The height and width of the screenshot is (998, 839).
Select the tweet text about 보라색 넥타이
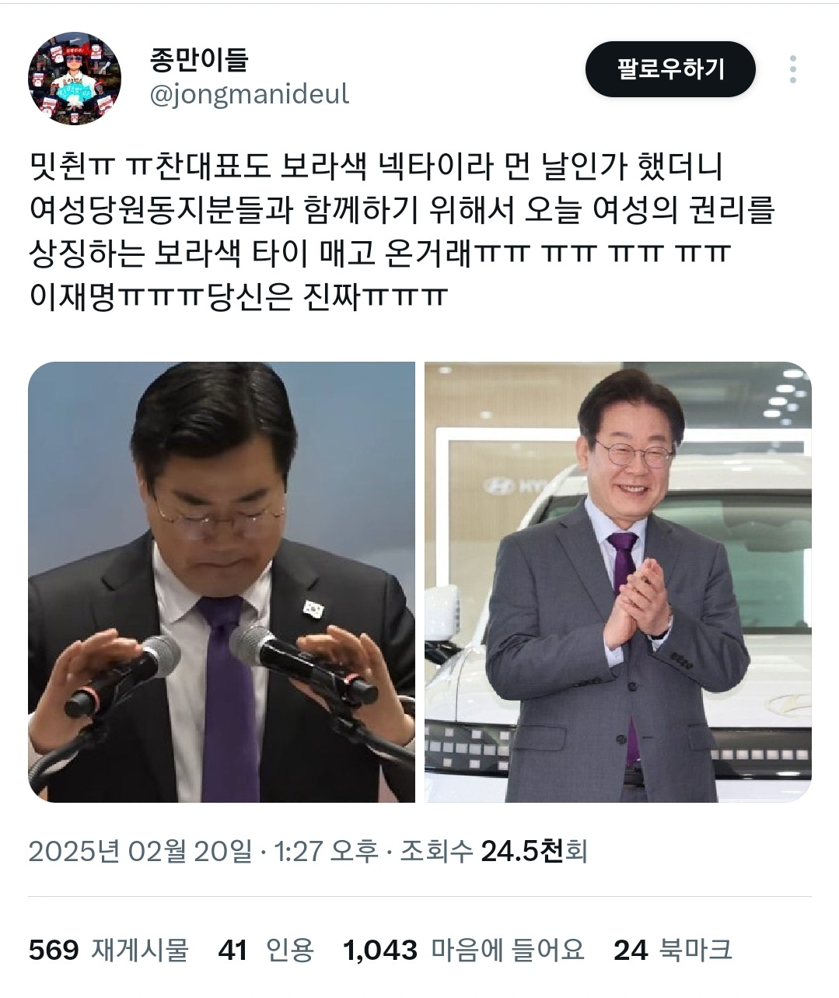(402, 231)
